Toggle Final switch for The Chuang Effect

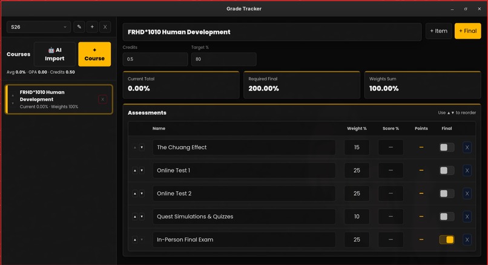[x=447, y=148]
